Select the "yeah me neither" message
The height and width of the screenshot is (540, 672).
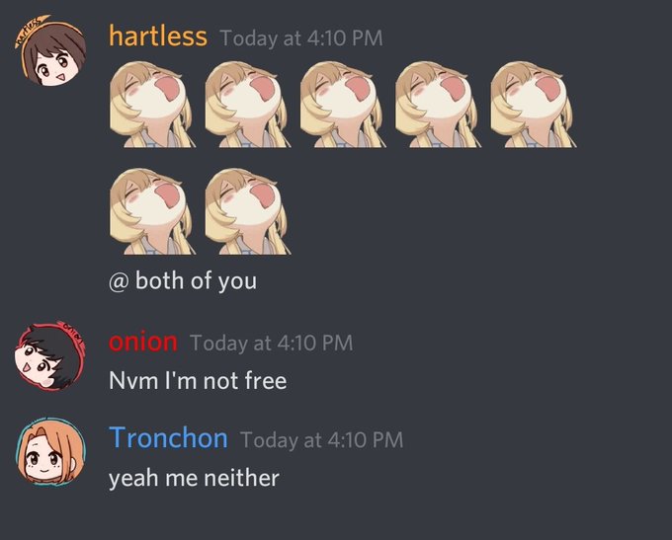[x=194, y=479]
